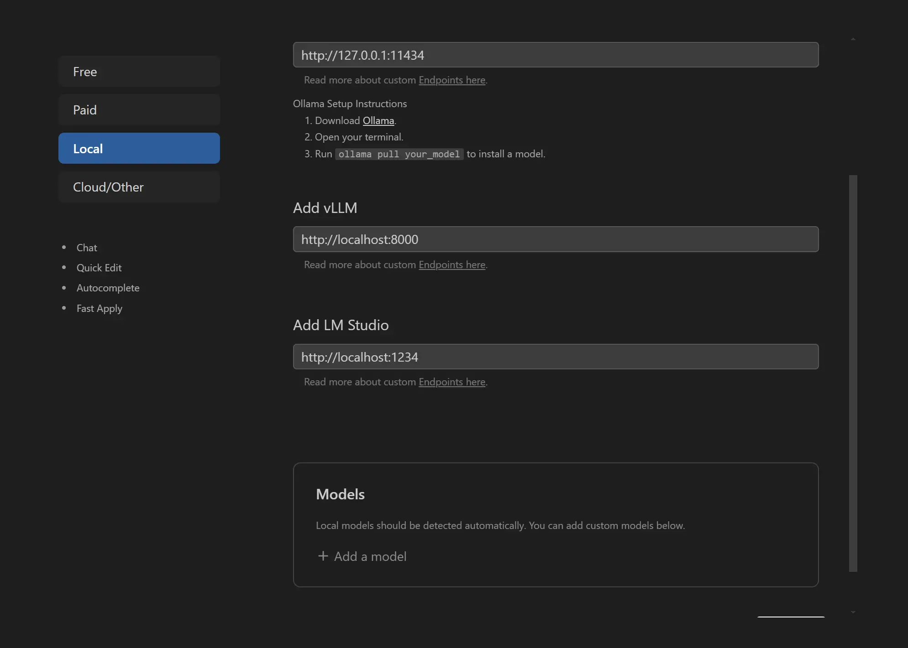The height and width of the screenshot is (648, 908).
Task: Open the Free providers tab
Action: 139,72
